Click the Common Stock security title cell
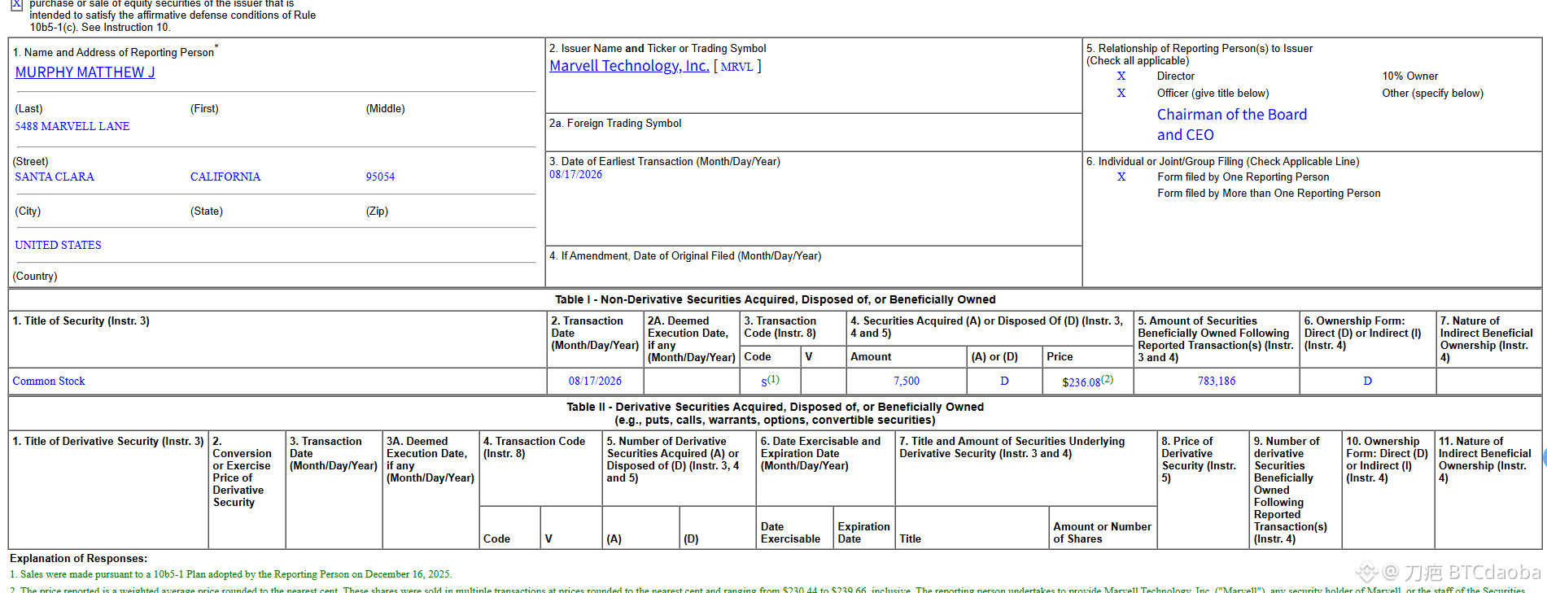This screenshot has width=1547, height=593. click(49, 381)
